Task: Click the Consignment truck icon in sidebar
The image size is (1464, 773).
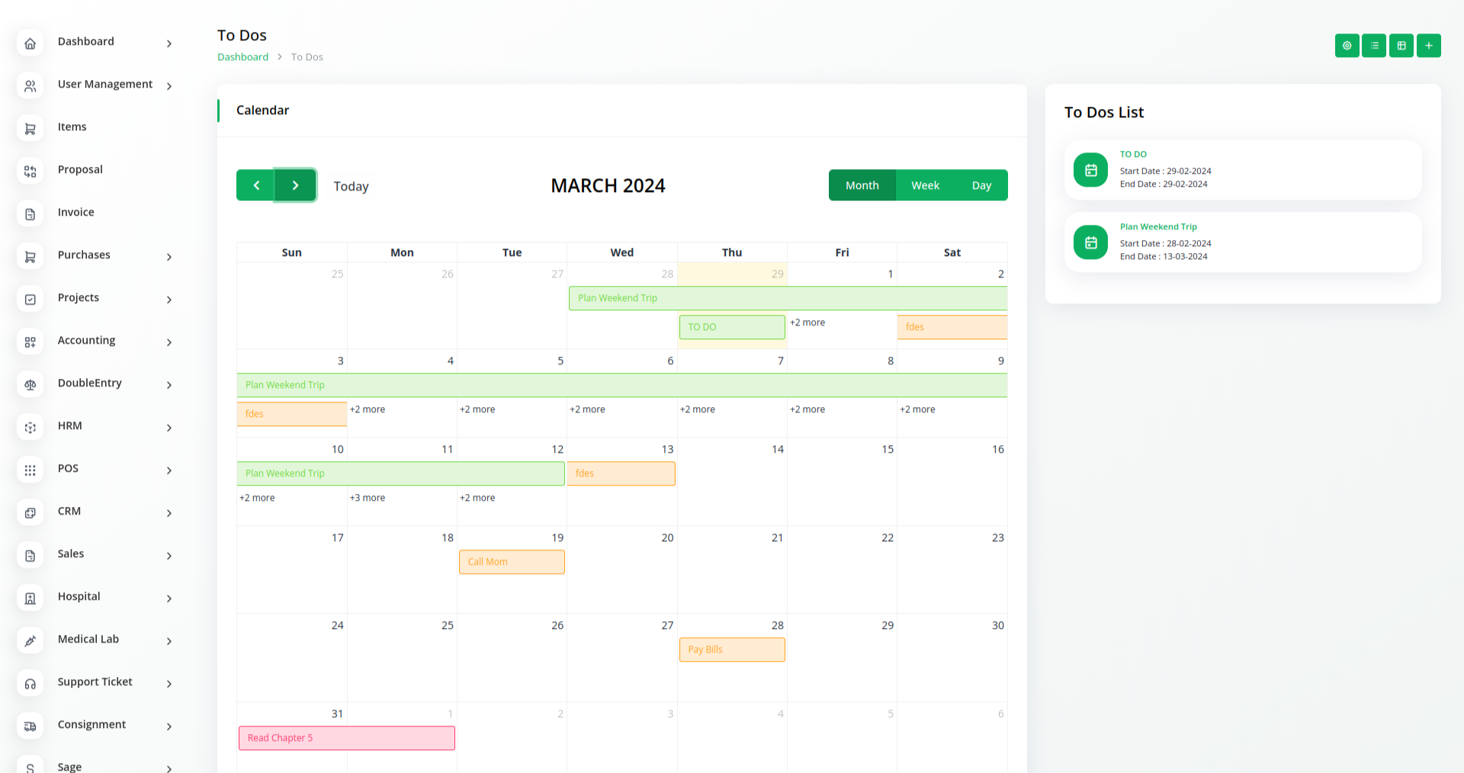Action: (x=30, y=726)
